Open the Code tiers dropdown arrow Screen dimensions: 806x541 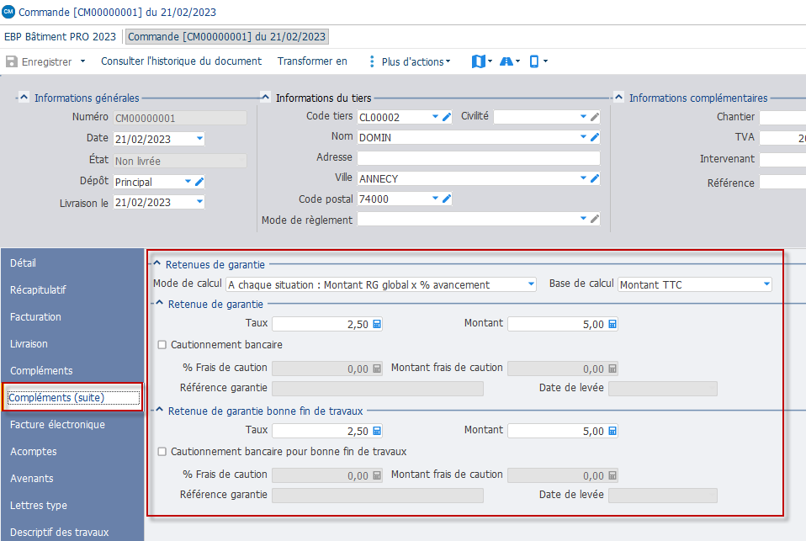[x=435, y=117]
